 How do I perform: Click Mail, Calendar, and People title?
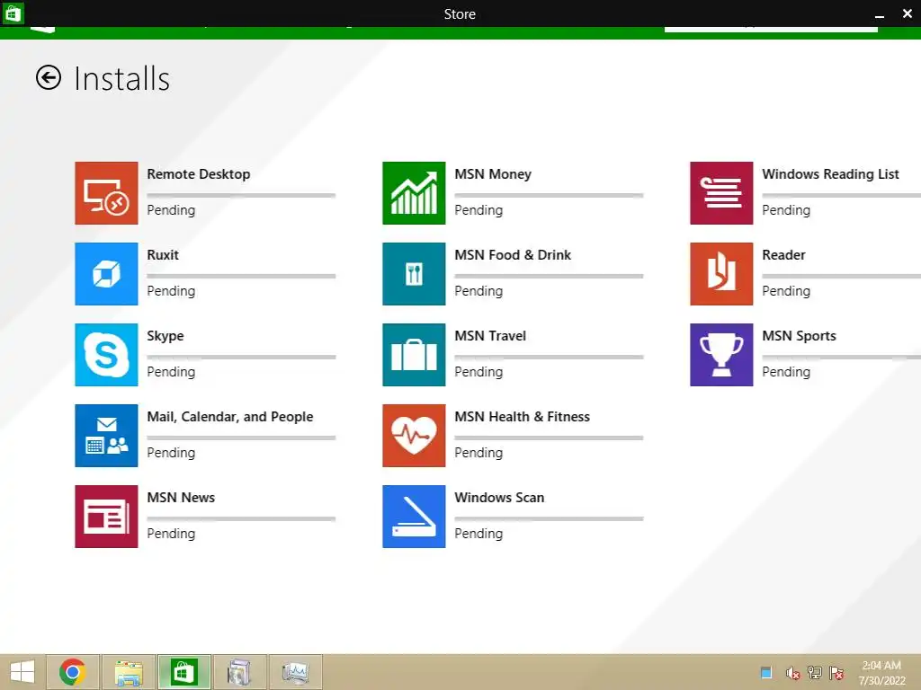[x=229, y=417]
